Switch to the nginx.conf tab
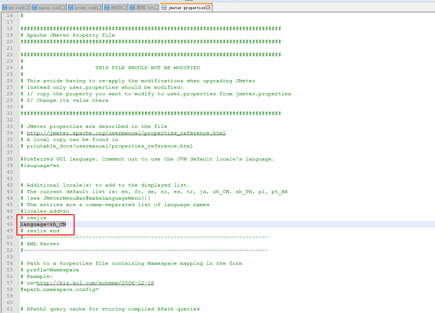The height and width of the screenshot is (313, 435). [x=49, y=8]
